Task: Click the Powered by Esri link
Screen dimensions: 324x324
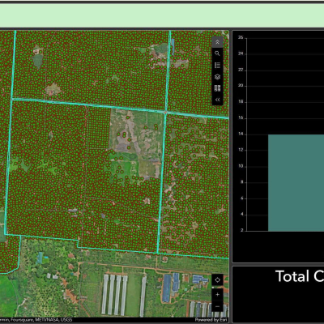Action: coord(211,320)
